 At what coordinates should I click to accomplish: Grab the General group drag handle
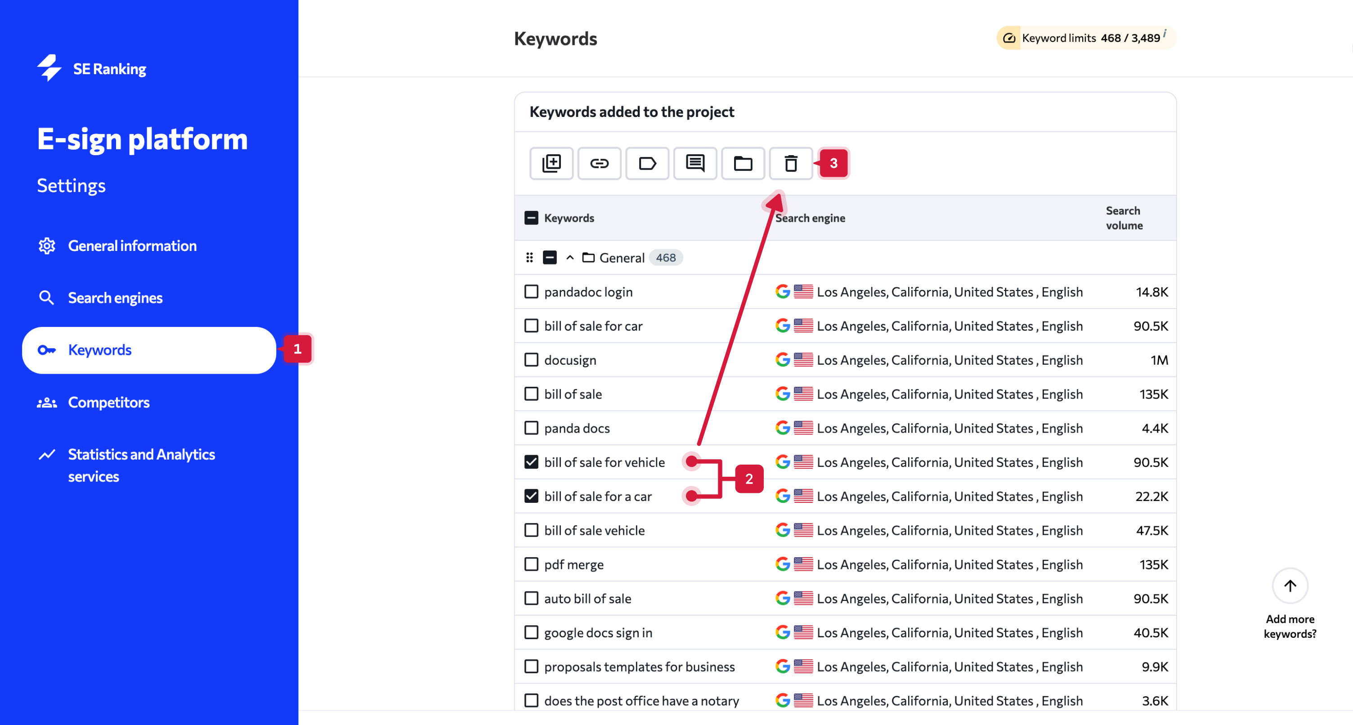point(529,257)
